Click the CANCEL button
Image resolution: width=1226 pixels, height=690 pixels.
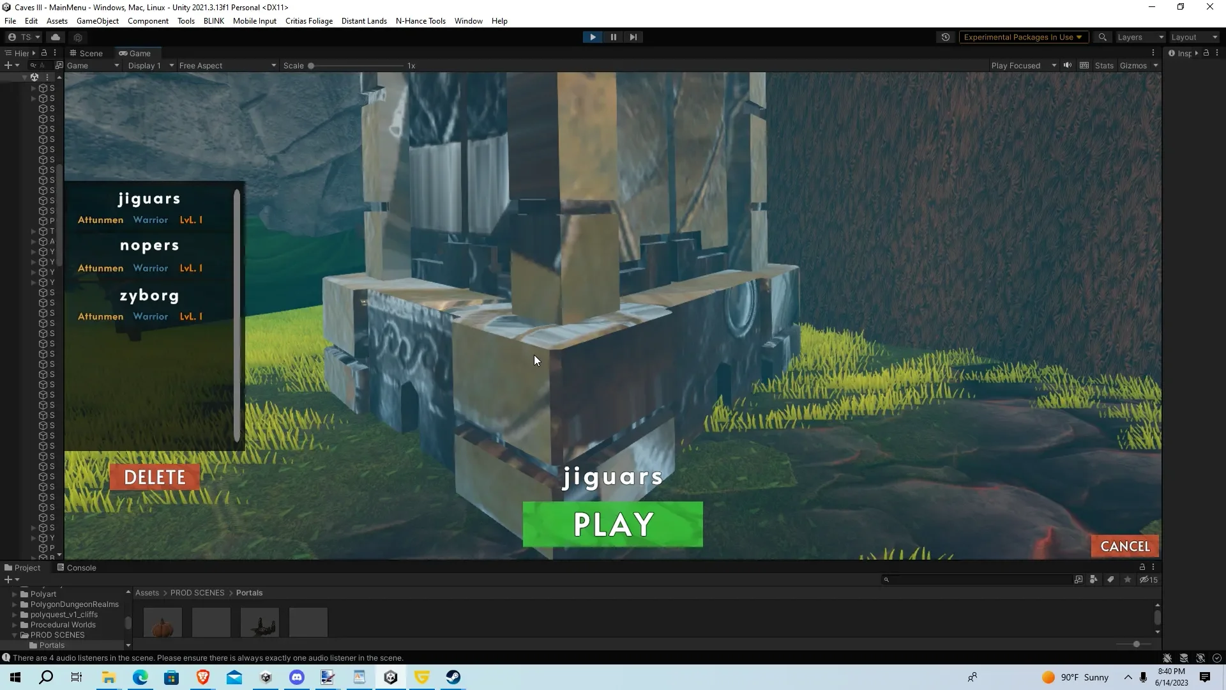[1124, 546]
